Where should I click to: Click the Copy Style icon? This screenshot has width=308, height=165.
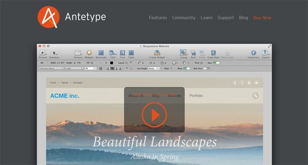(213, 53)
